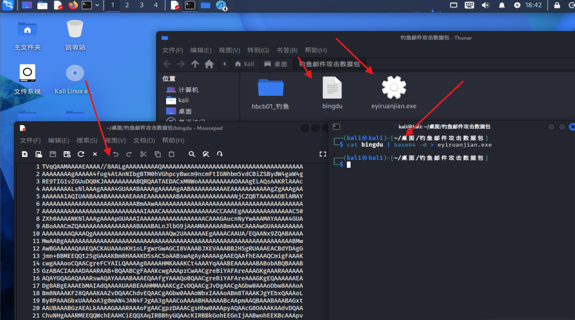
Task: Open the 书签(B) menu in Thunar
Action: point(287,50)
